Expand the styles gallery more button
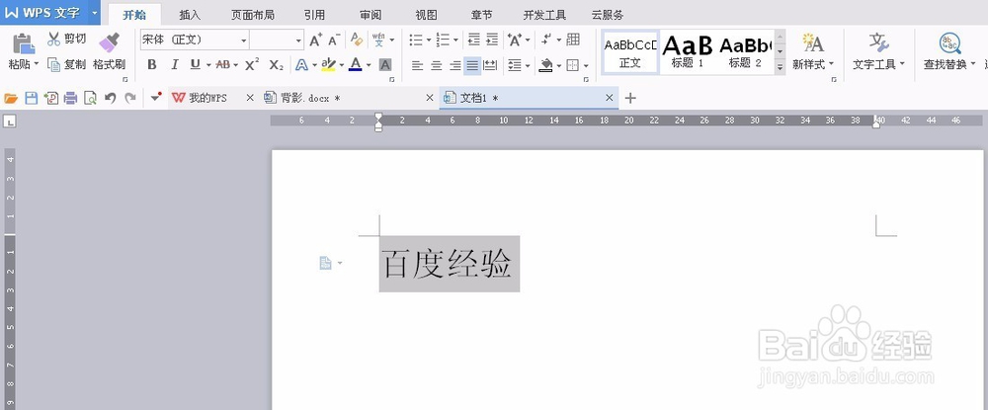988x410 pixels. (781, 66)
